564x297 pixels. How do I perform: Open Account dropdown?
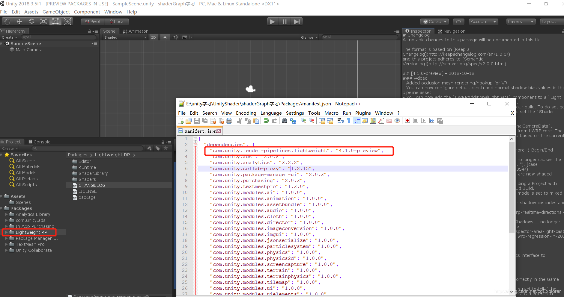pos(483,22)
